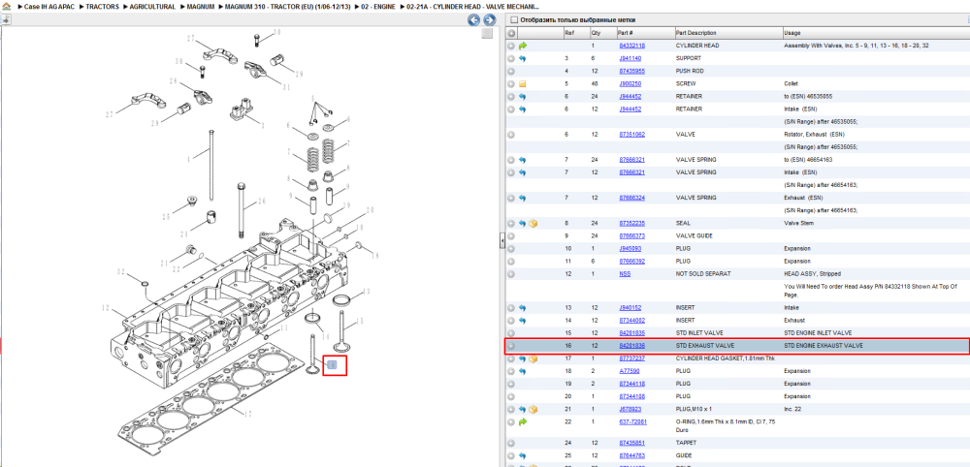Add VALVE 87351062 using its circle icon
Viewport: 970px width, 467px height.
click(x=511, y=135)
